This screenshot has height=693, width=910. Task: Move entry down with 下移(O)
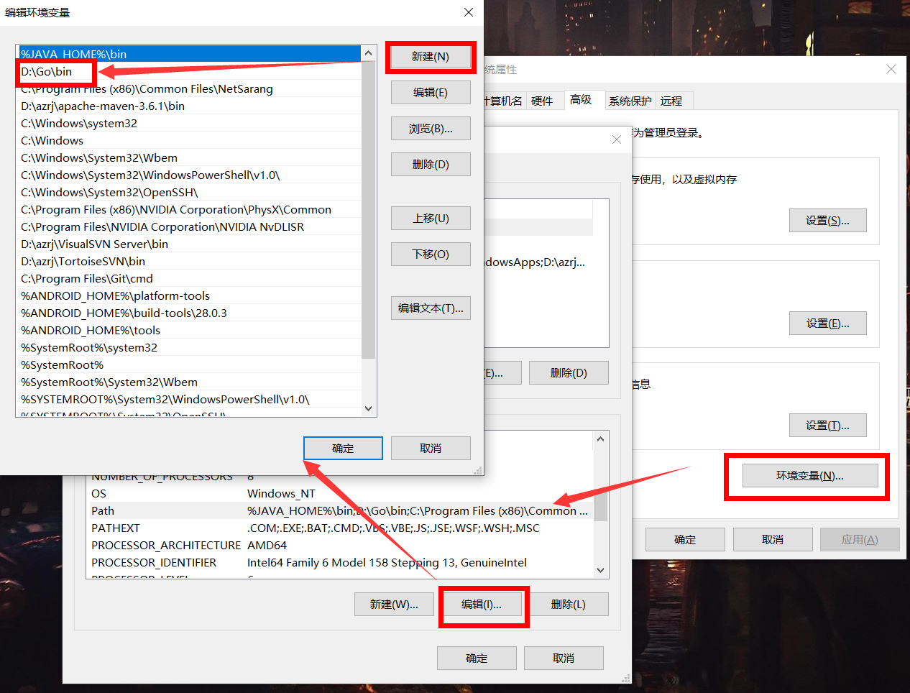coord(431,254)
